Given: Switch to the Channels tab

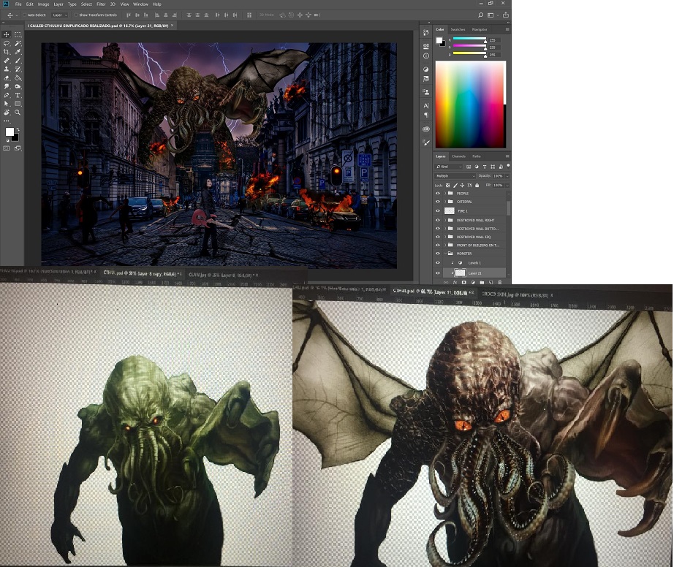Looking at the screenshot, I should point(458,156).
